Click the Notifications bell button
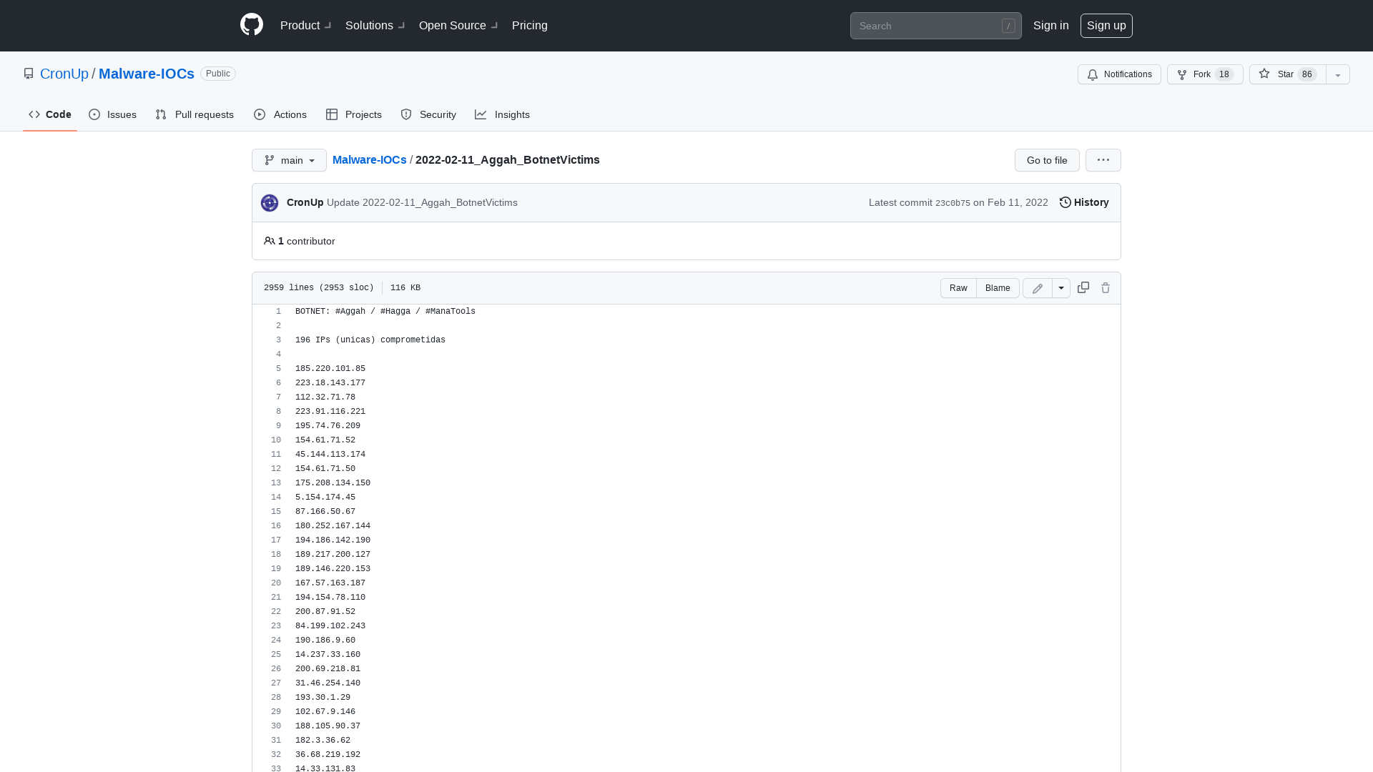Viewport: 1373px width, 772px height. coord(1119,74)
